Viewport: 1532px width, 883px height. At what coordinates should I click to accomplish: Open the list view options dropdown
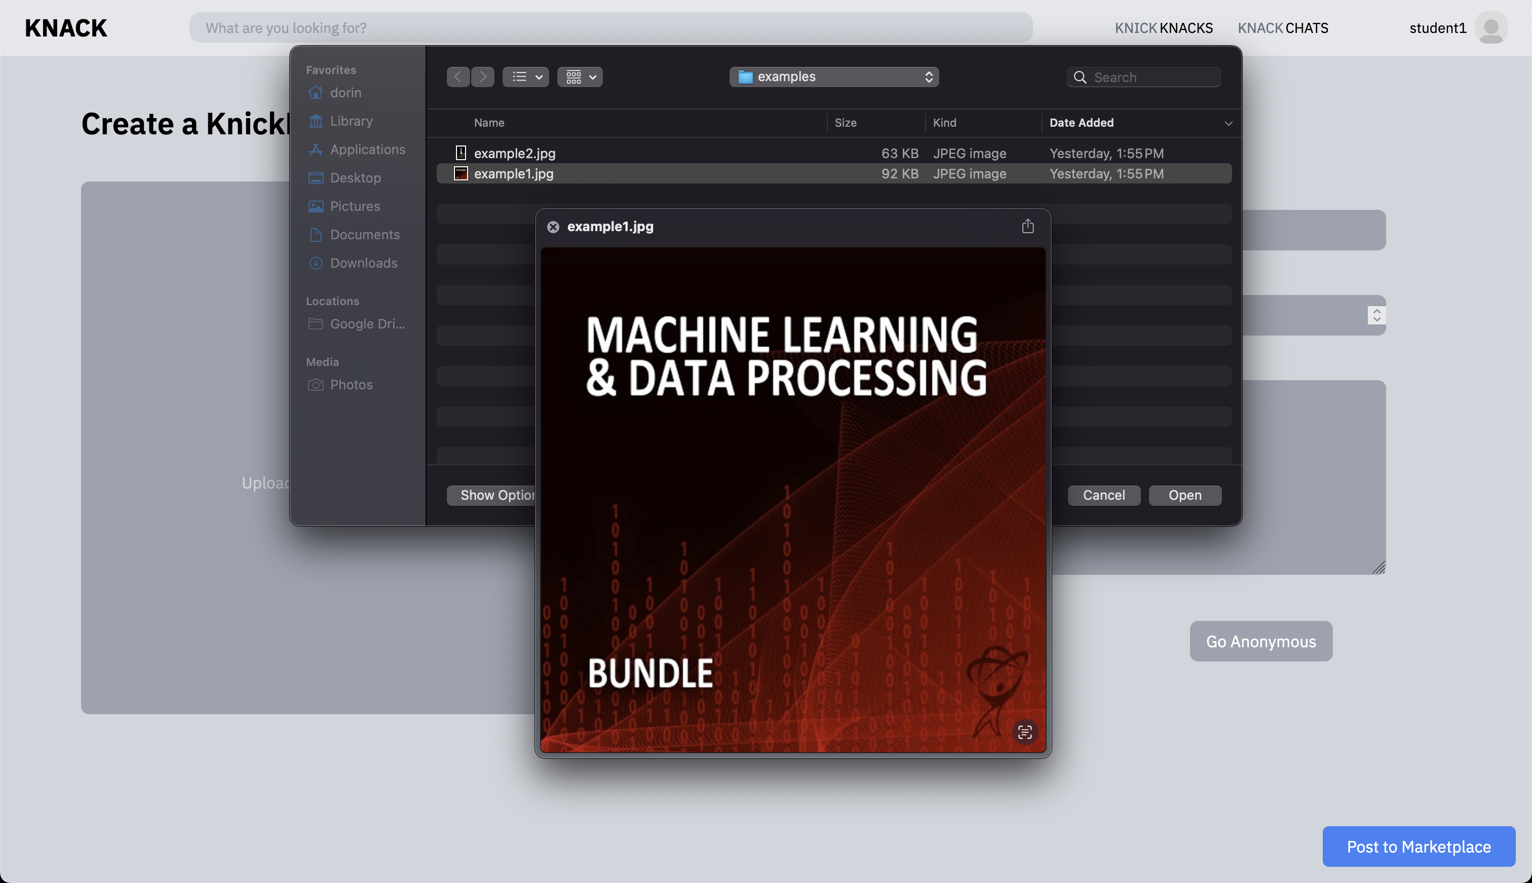point(525,77)
